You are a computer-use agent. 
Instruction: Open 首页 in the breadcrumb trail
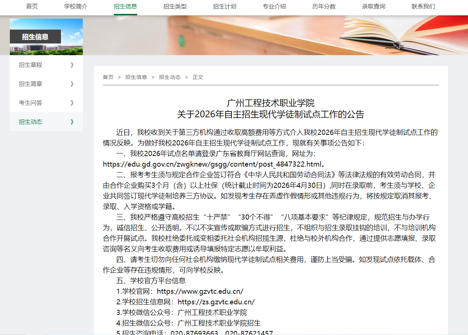(108, 77)
